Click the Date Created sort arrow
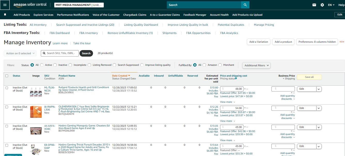Viewport: 345px width, 156px height. point(129,76)
